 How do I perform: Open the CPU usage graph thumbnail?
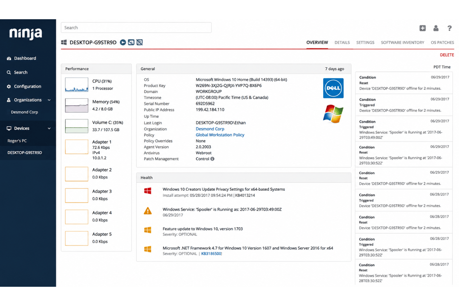click(77, 85)
